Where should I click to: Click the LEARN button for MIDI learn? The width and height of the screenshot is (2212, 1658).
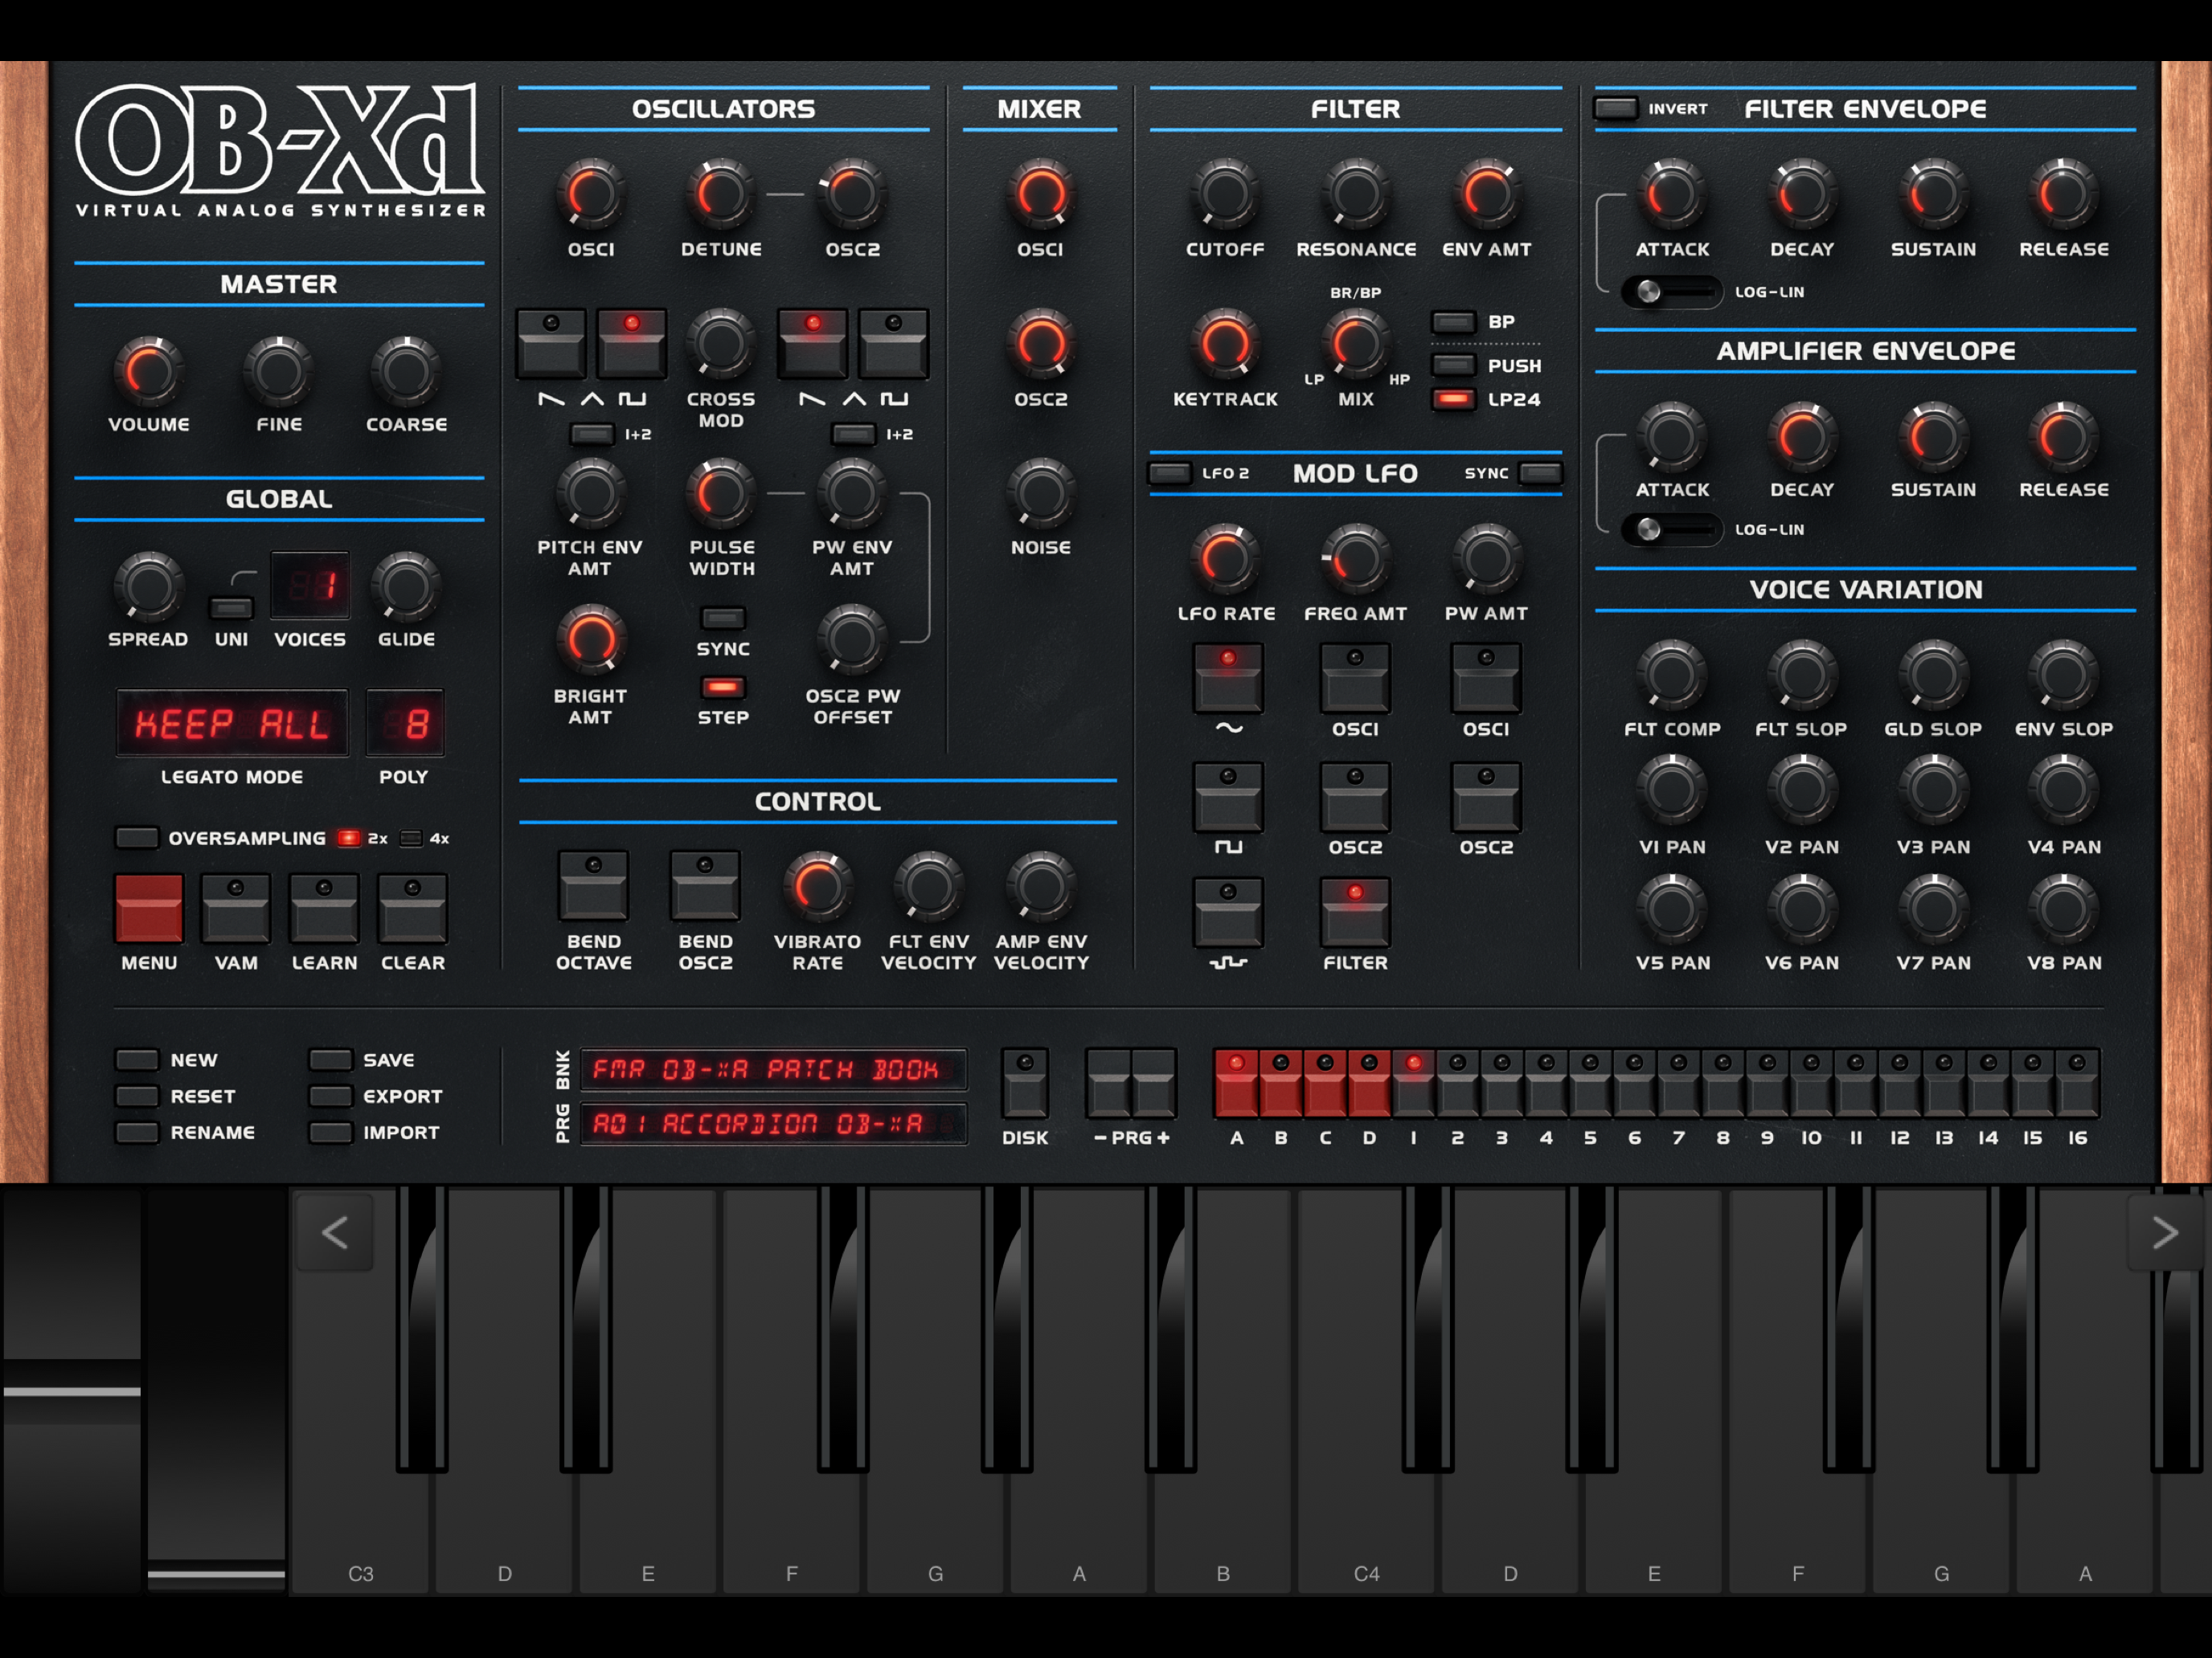(324, 909)
